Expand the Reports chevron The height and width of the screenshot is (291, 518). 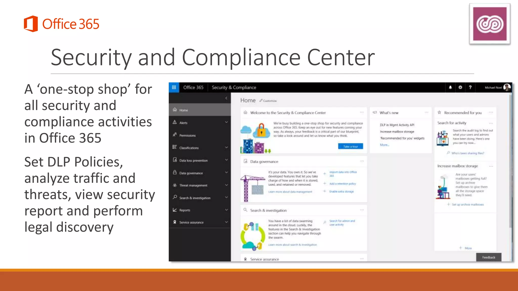pos(226,210)
